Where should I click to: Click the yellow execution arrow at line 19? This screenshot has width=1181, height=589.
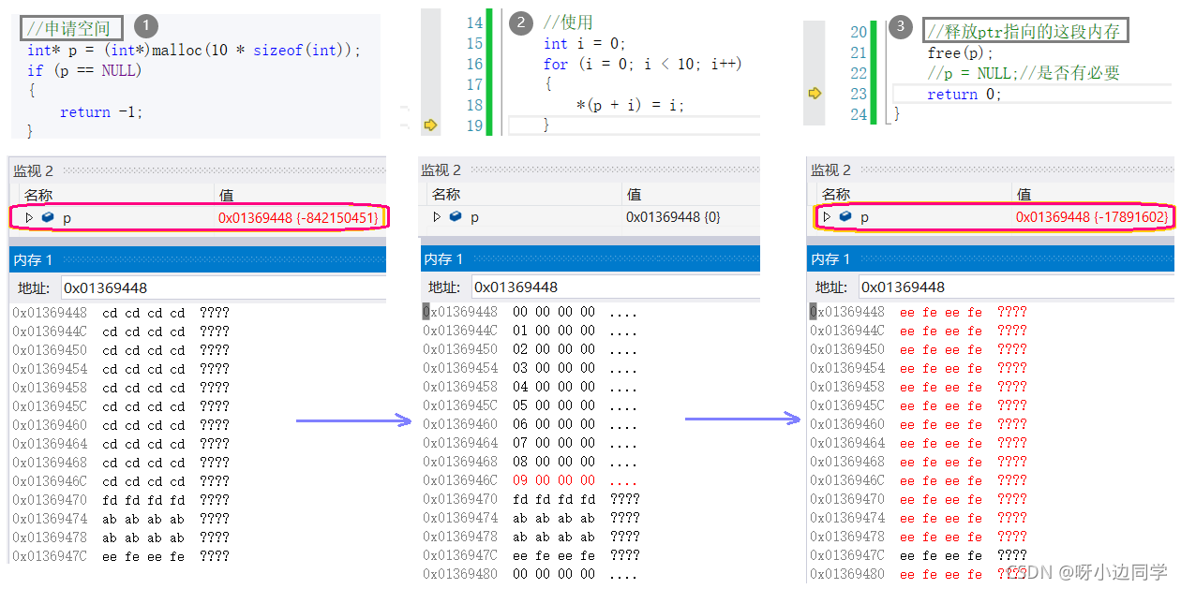coord(430,125)
